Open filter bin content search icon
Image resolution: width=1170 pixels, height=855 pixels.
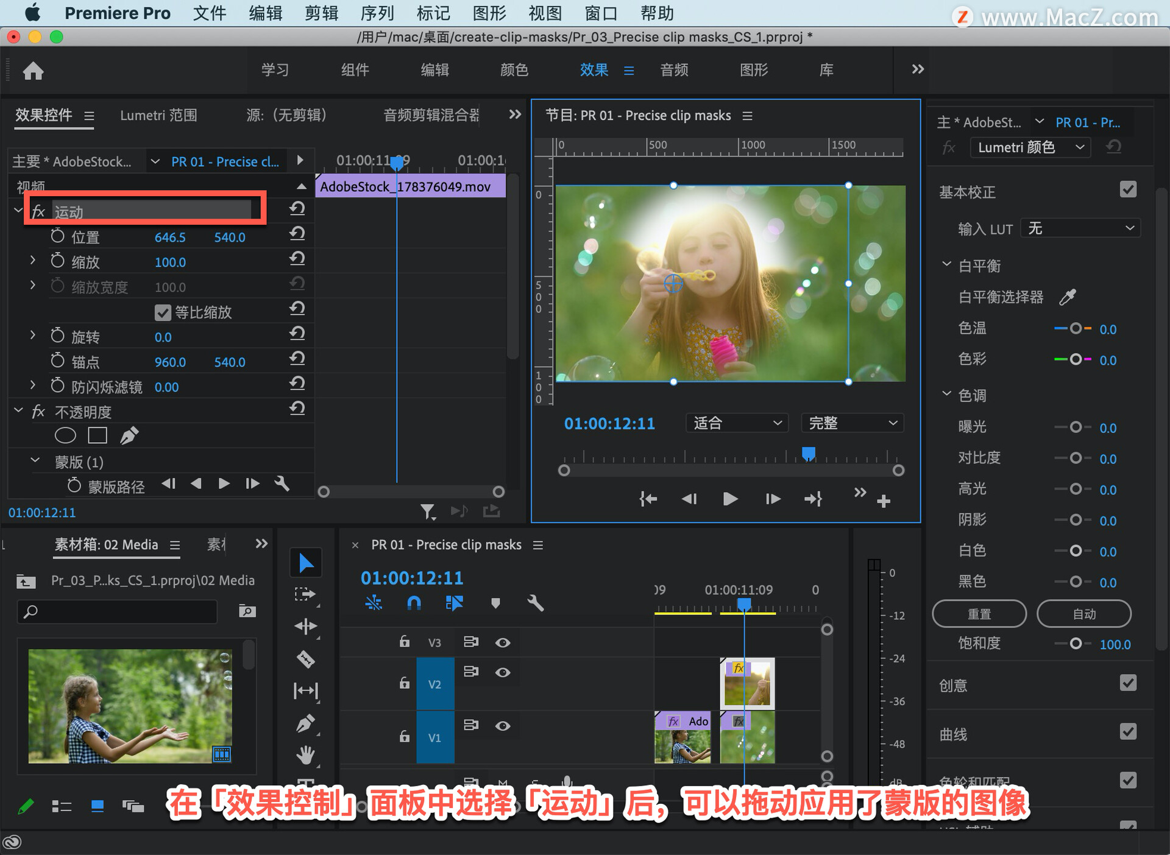tap(247, 611)
